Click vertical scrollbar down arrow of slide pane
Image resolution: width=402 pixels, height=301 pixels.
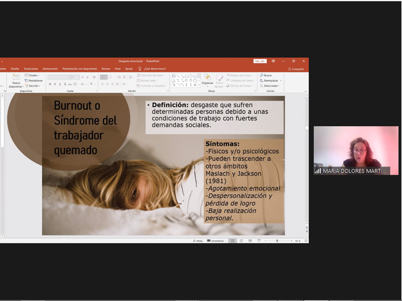(307, 224)
